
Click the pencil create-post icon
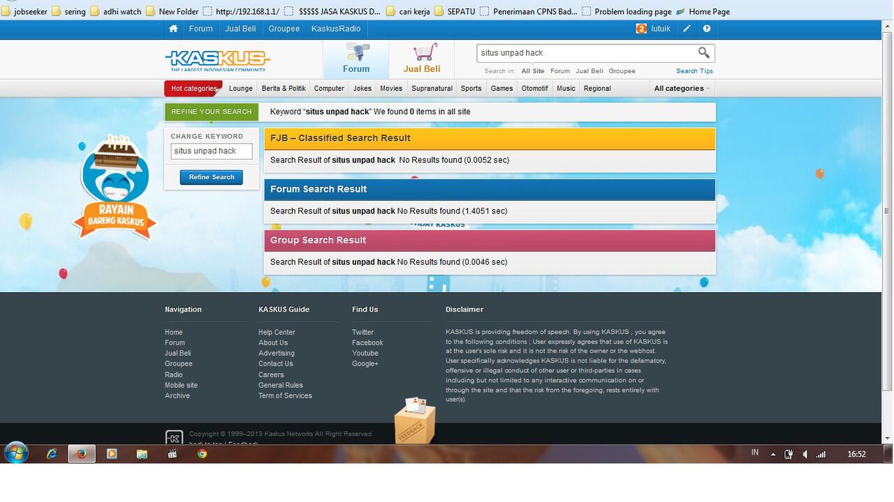687,29
